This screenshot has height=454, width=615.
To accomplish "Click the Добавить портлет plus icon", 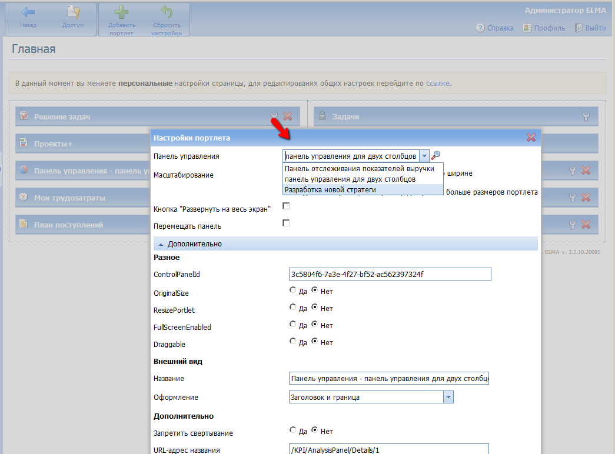I will click(122, 14).
